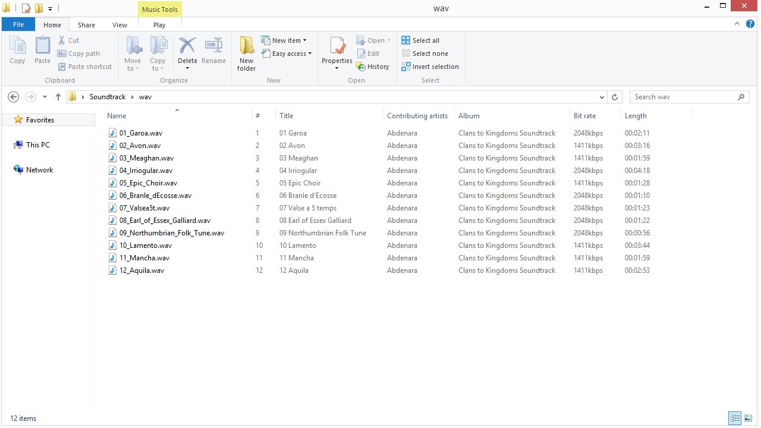This screenshot has height=428, width=761.
Task: Refresh the wav folder view
Action: click(615, 97)
